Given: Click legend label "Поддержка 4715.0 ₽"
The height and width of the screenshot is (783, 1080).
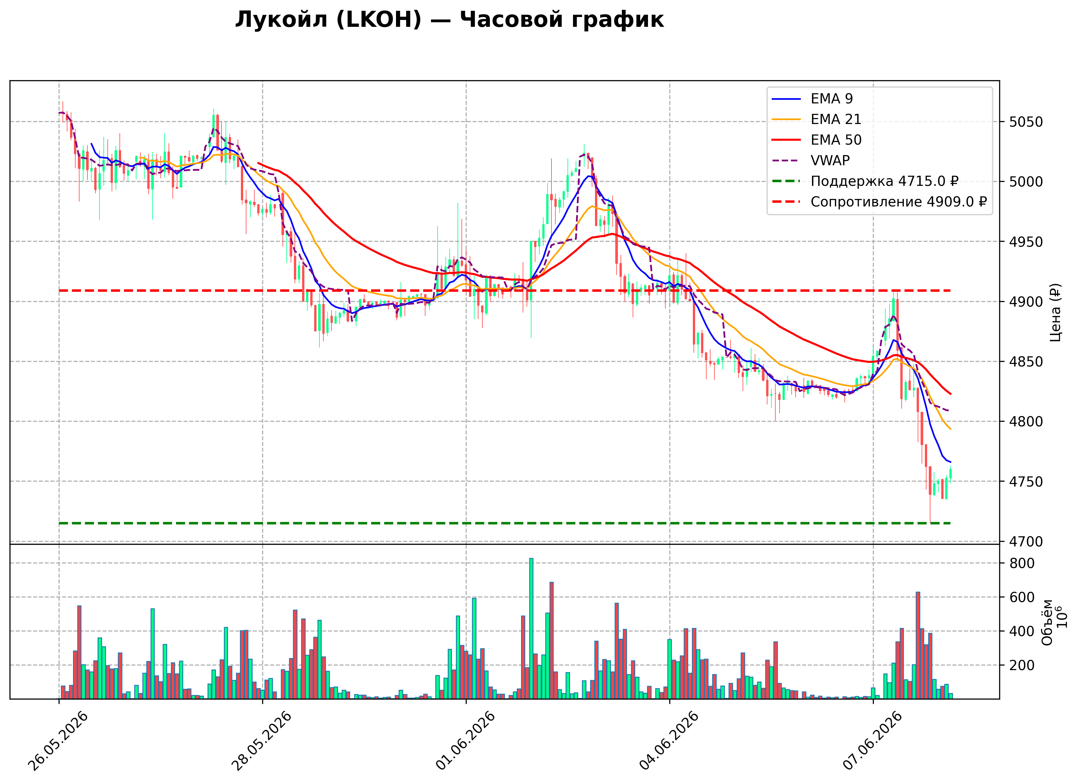Looking at the screenshot, I should point(884,181).
